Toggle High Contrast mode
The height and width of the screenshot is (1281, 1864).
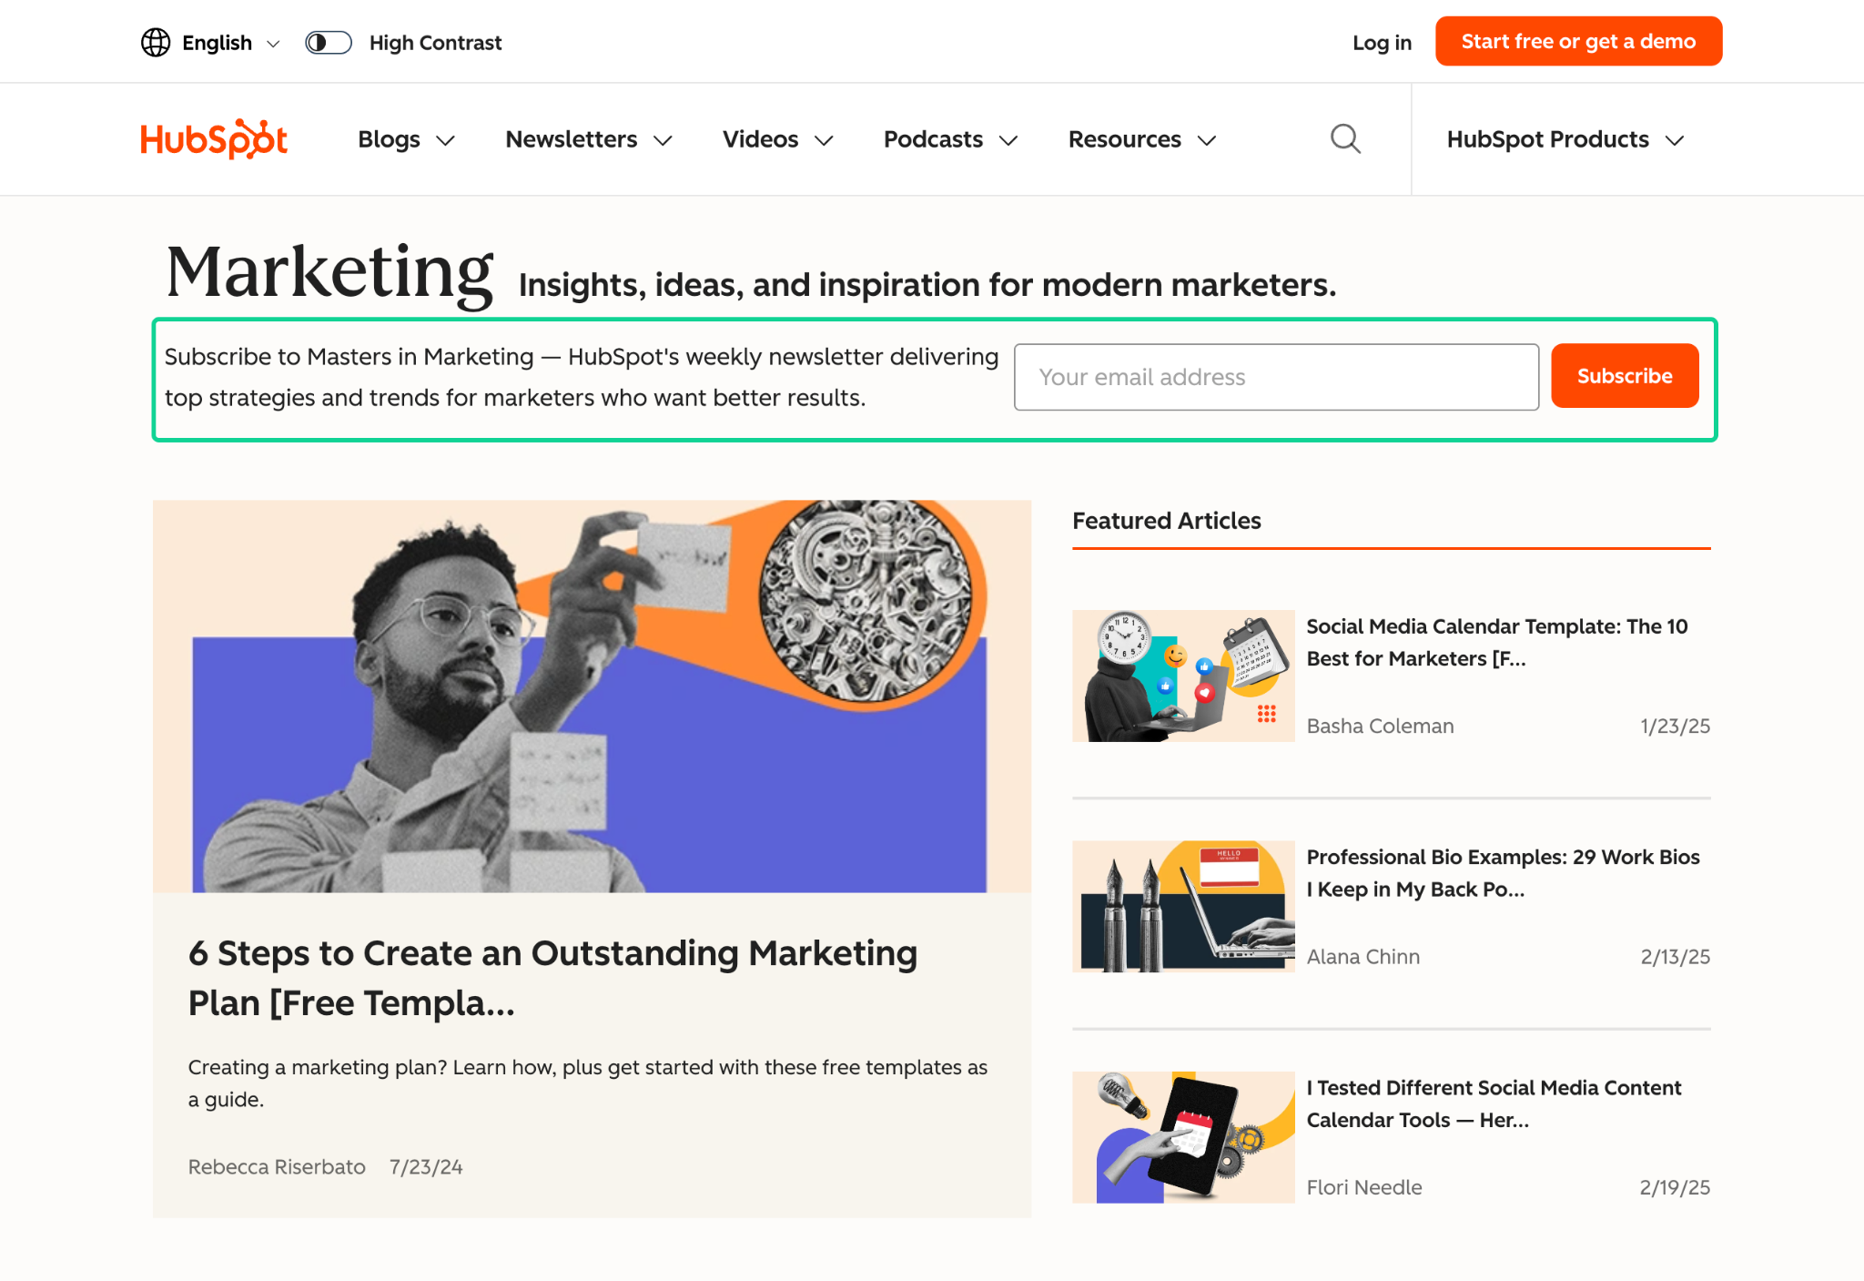[x=328, y=42]
